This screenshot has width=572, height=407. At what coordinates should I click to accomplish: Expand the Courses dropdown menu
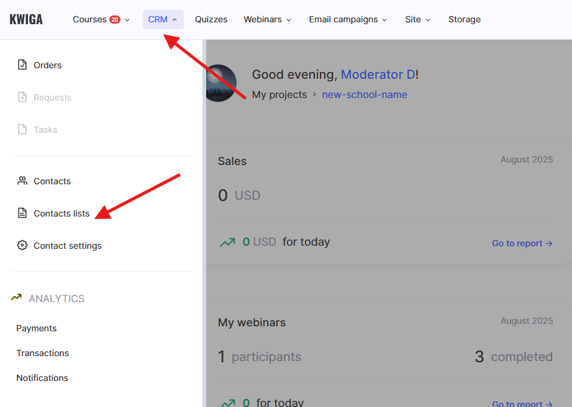[101, 19]
